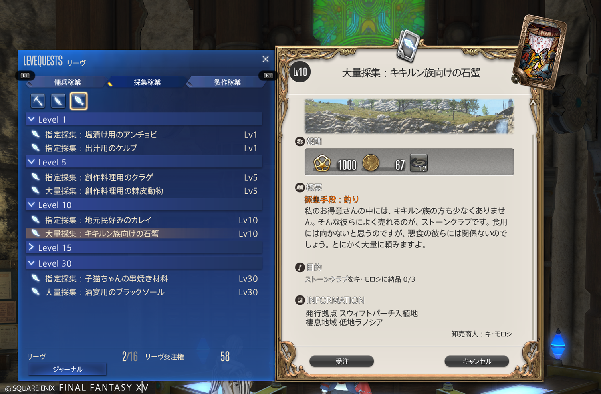
Task: Select leve 指定採集：塩漬け用のアンチョビ
Action: click(144, 135)
